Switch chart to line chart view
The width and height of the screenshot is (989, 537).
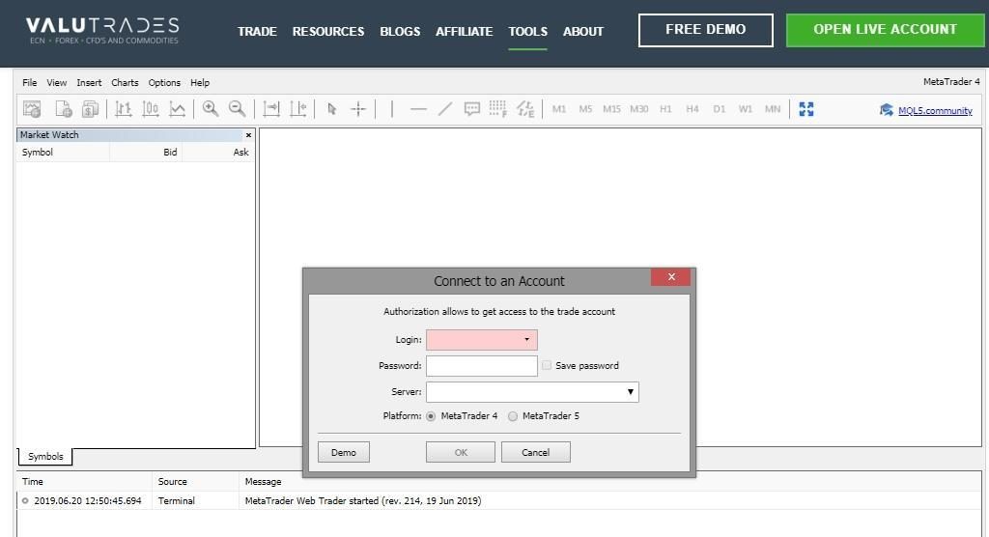(x=178, y=109)
